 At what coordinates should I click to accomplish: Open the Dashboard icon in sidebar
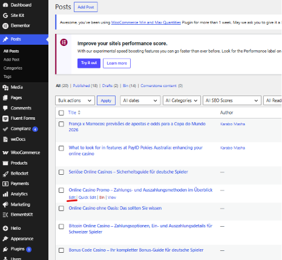pyautogui.click(x=5, y=5)
